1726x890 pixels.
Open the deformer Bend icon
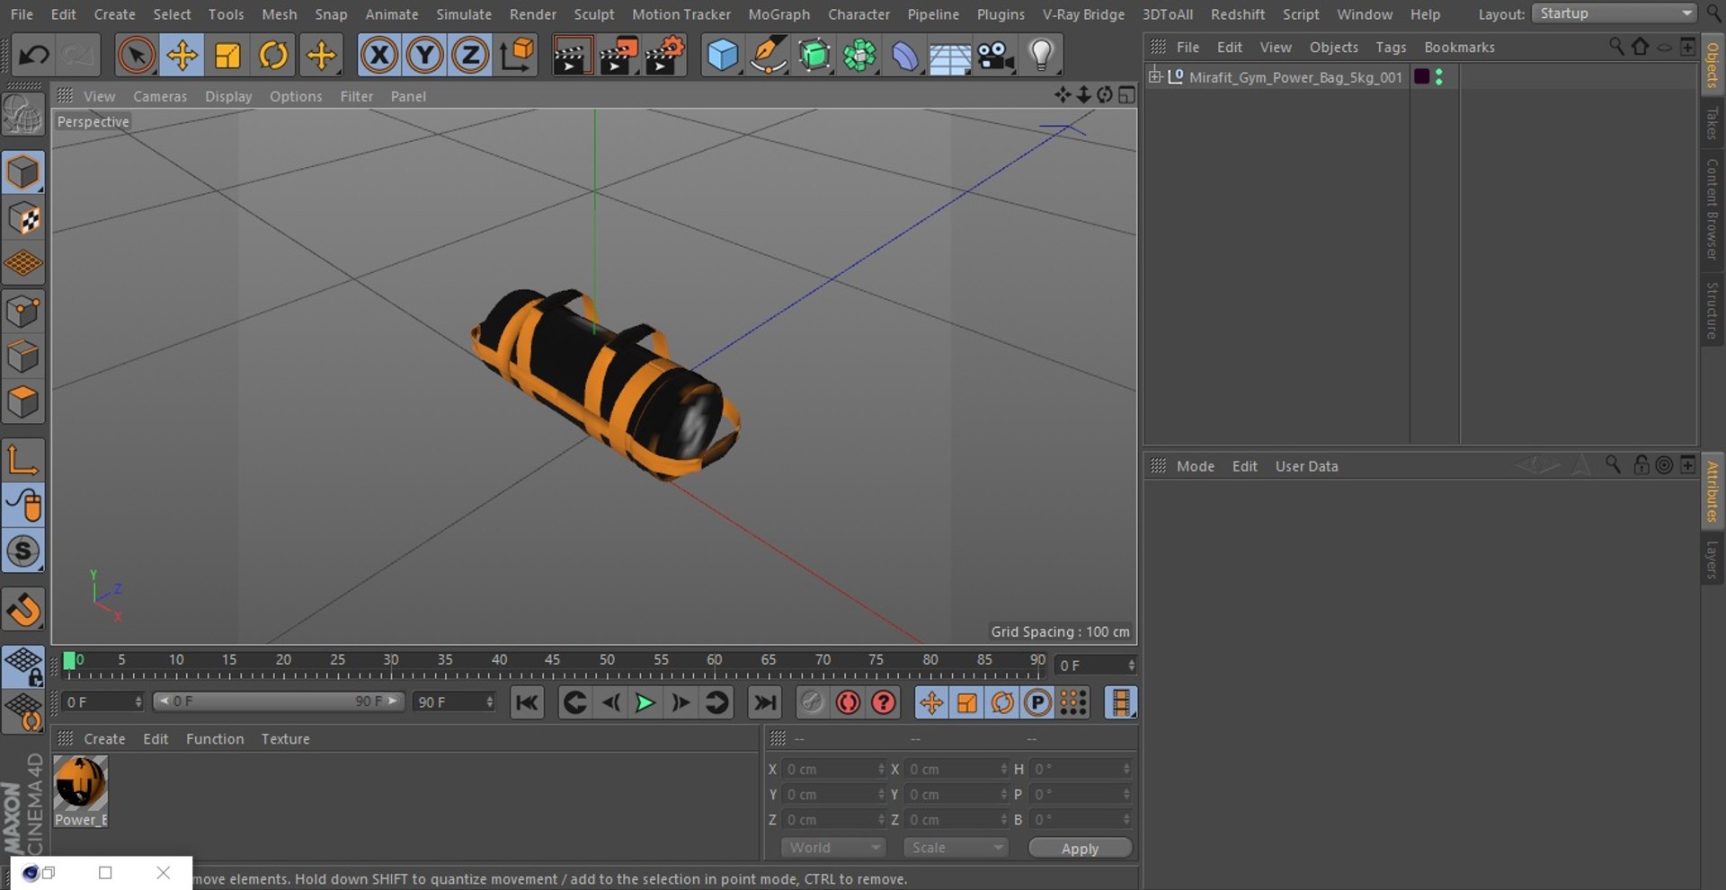905,56
